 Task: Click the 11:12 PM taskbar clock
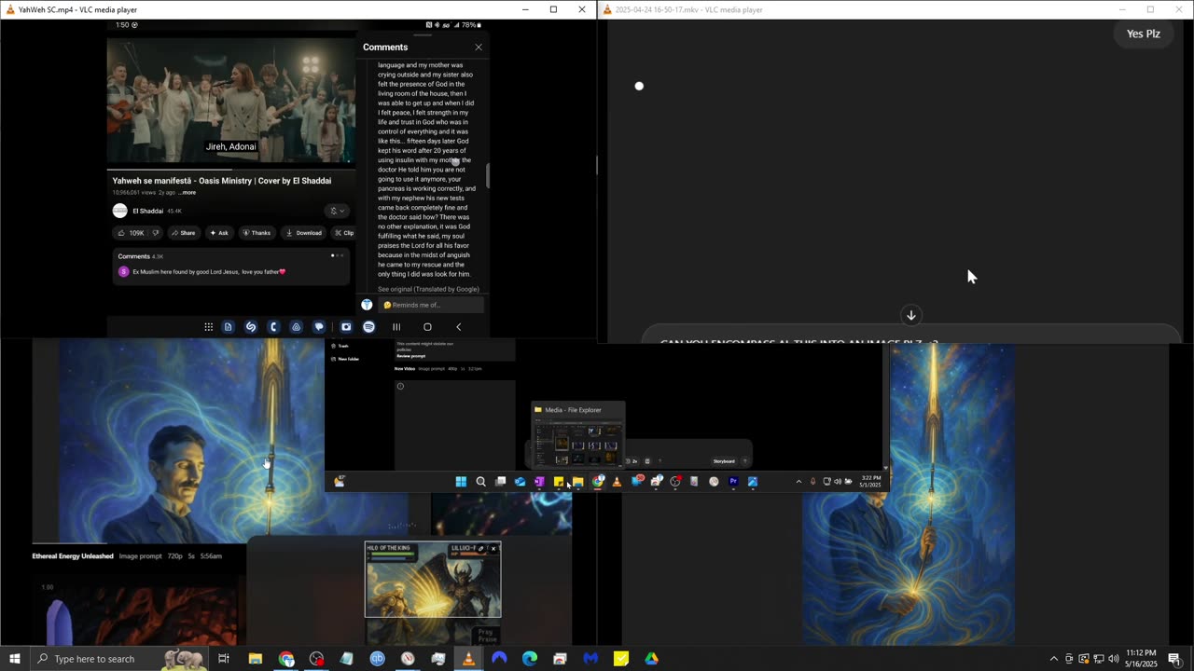coord(1141,659)
